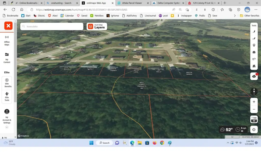Click the map search field

pos(54,26)
